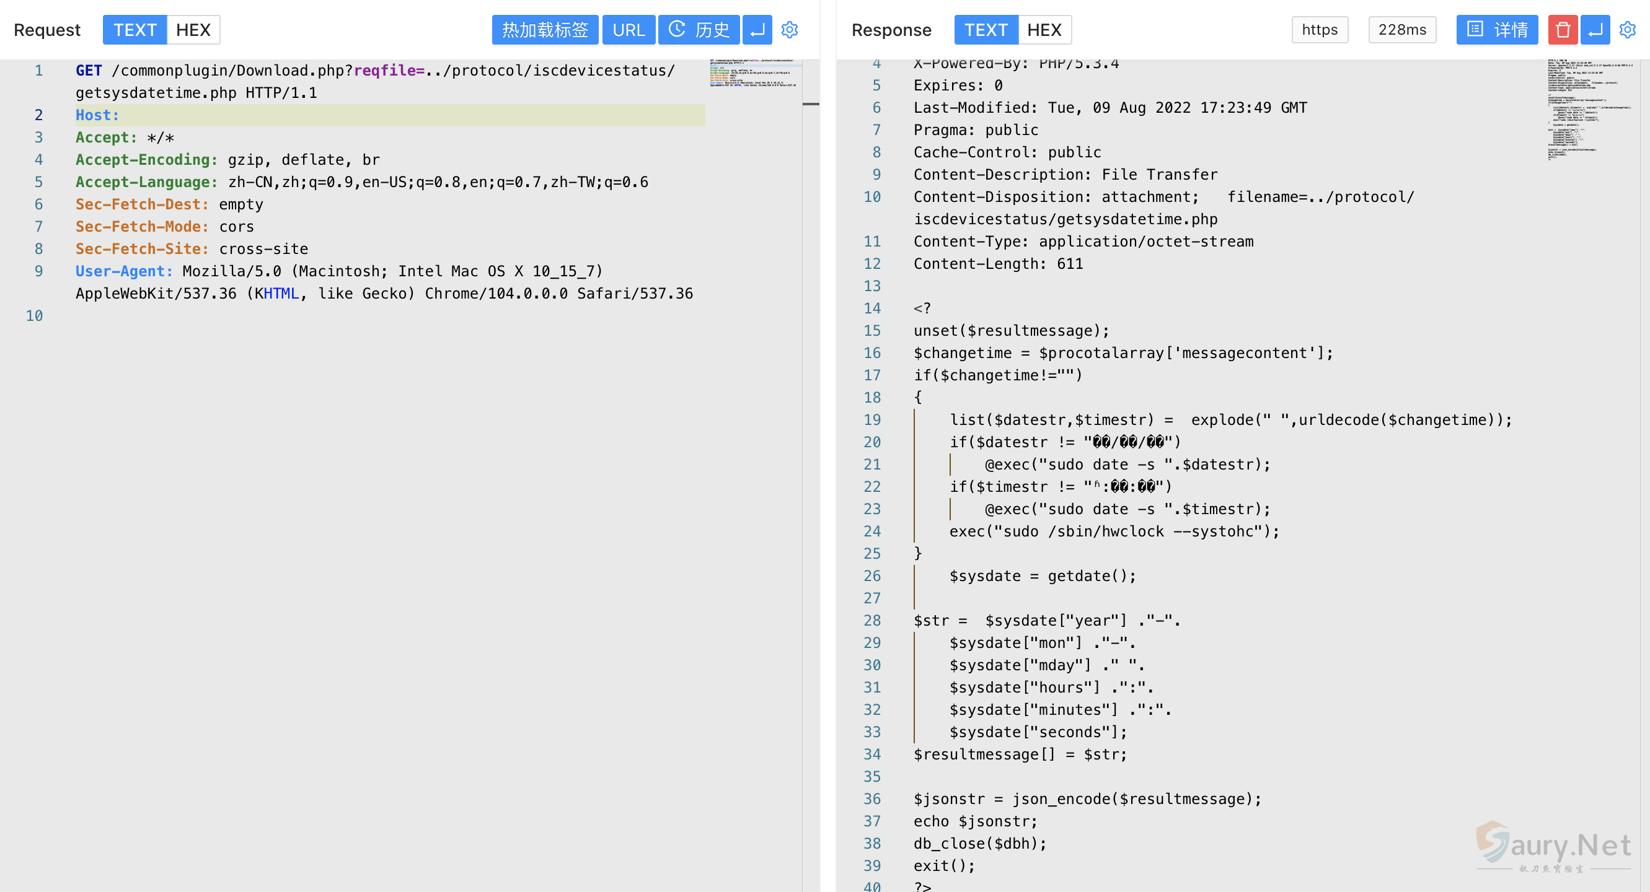Click the https protocol tag
1650x892 pixels.
[1320, 30]
